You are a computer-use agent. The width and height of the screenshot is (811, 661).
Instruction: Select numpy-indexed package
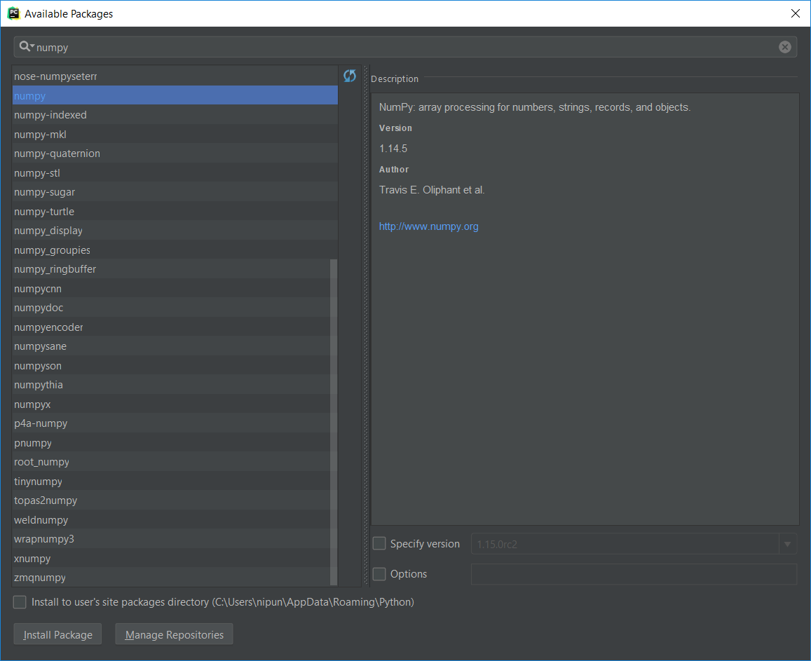pos(175,115)
